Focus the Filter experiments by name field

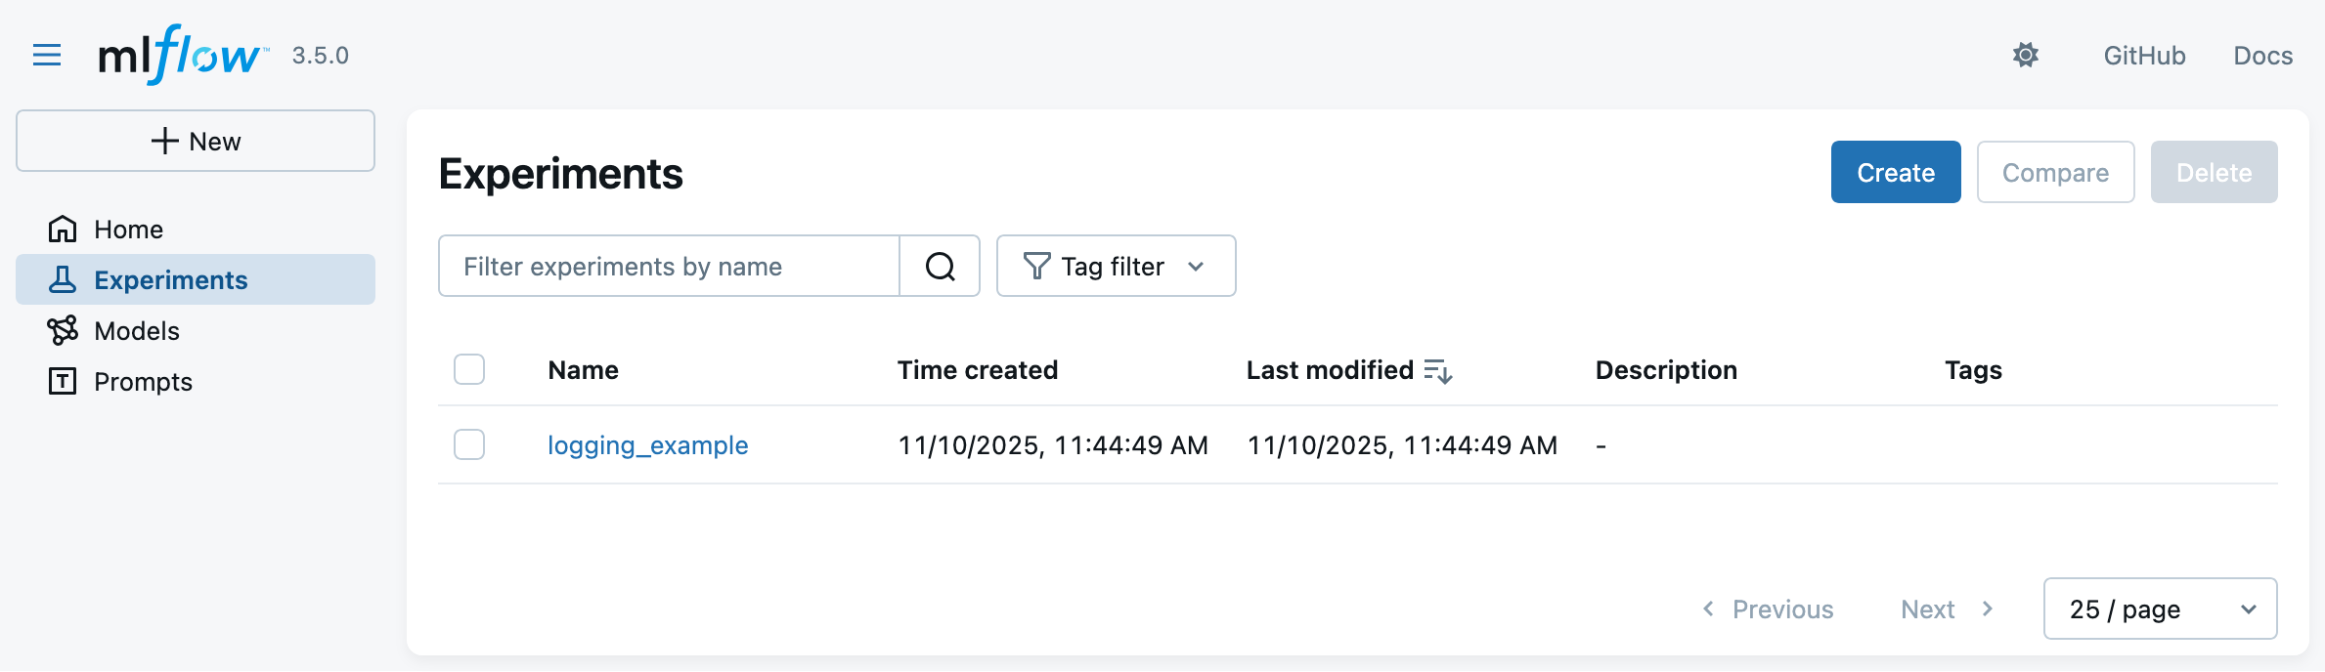click(x=669, y=266)
